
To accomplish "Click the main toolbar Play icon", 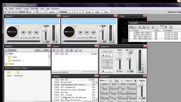I will tap(5, 12).
